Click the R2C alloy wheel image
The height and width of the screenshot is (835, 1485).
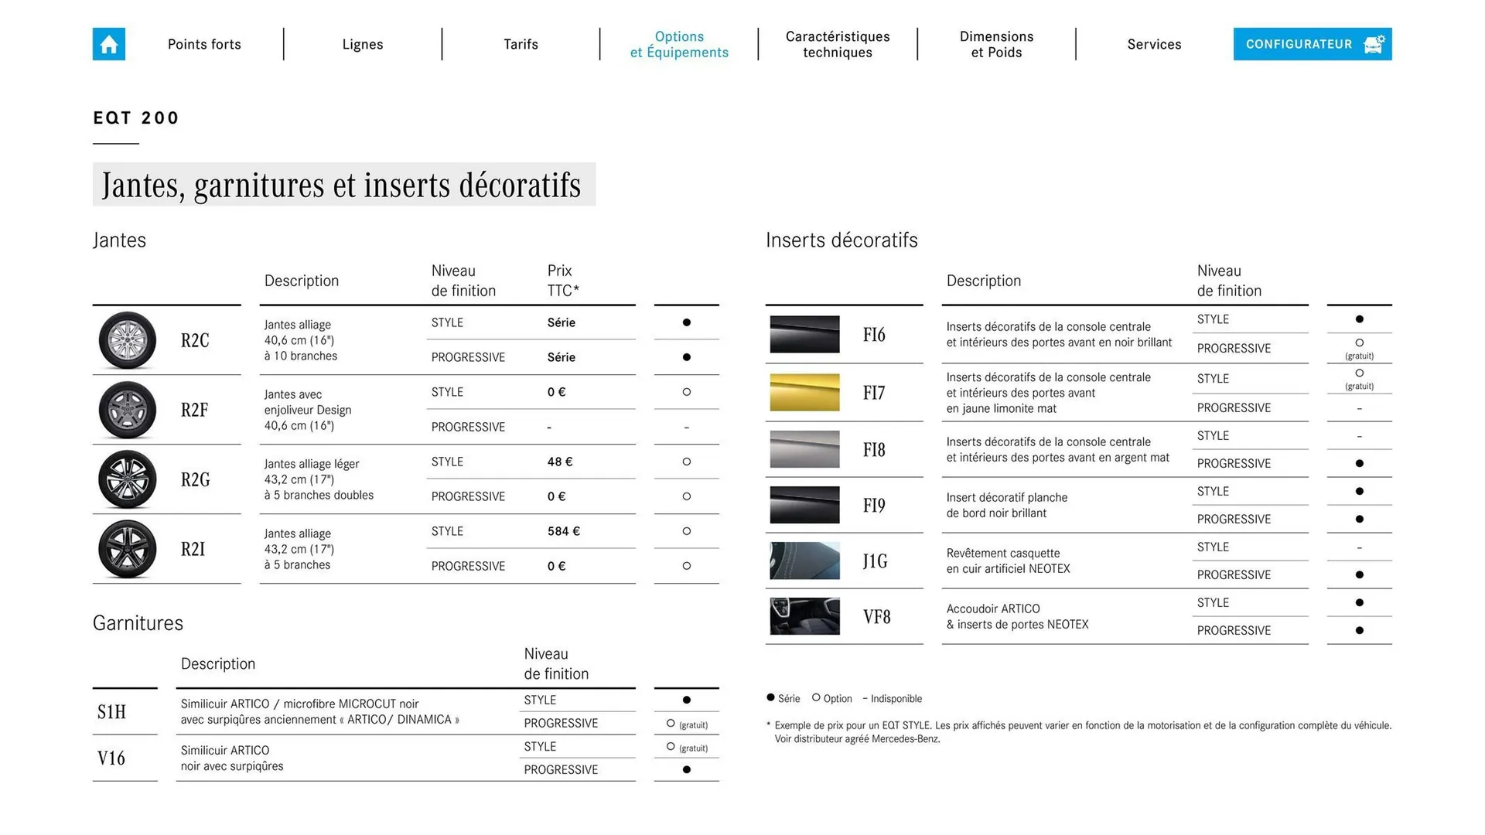(128, 340)
